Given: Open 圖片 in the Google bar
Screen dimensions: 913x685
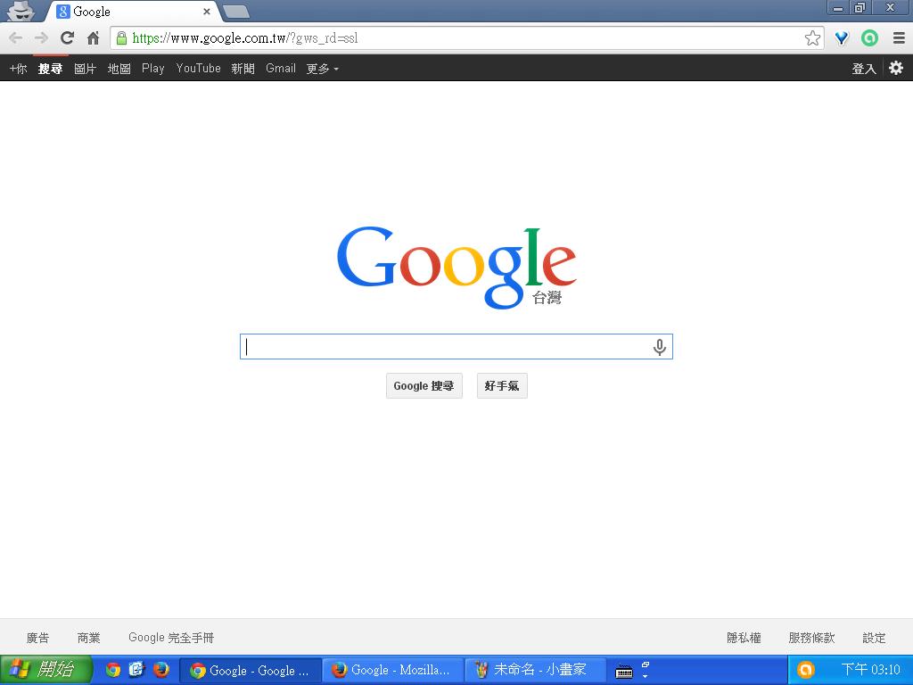Looking at the screenshot, I should coord(85,69).
